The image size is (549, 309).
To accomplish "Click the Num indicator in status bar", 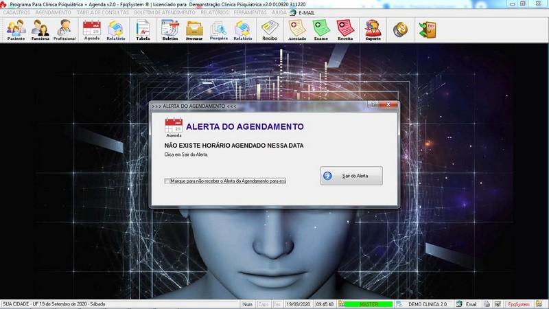I will coord(248,304).
